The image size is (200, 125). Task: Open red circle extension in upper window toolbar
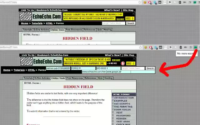point(150,2)
